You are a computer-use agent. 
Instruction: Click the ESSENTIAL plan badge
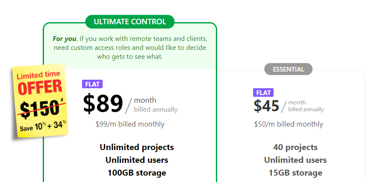point(288,69)
